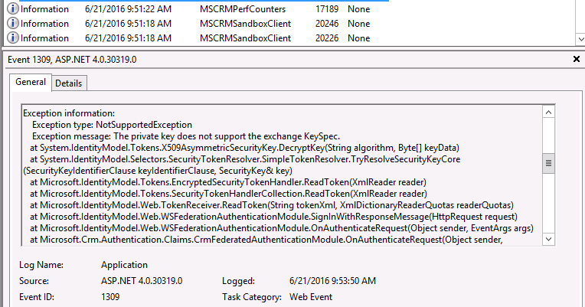Image resolution: width=585 pixels, height=307 pixels.
Task: Click the Task Category value Web Event
Action: pos(311,296)
